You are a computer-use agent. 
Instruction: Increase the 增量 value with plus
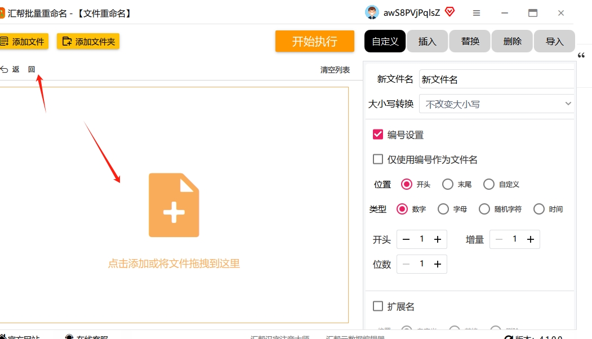tap(531, 239)
